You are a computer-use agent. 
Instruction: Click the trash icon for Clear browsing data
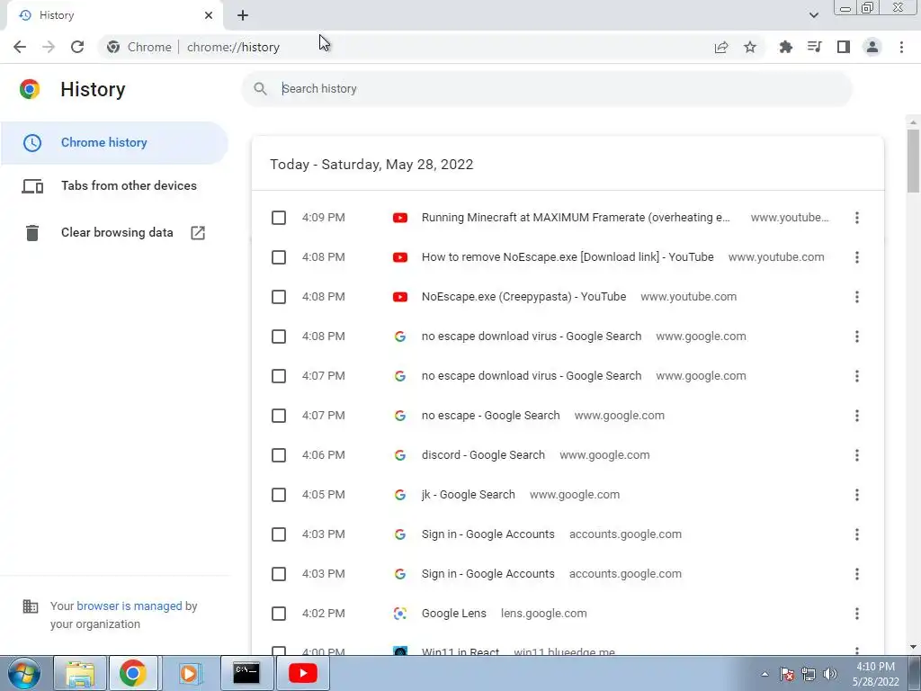[x=32, y=233]
